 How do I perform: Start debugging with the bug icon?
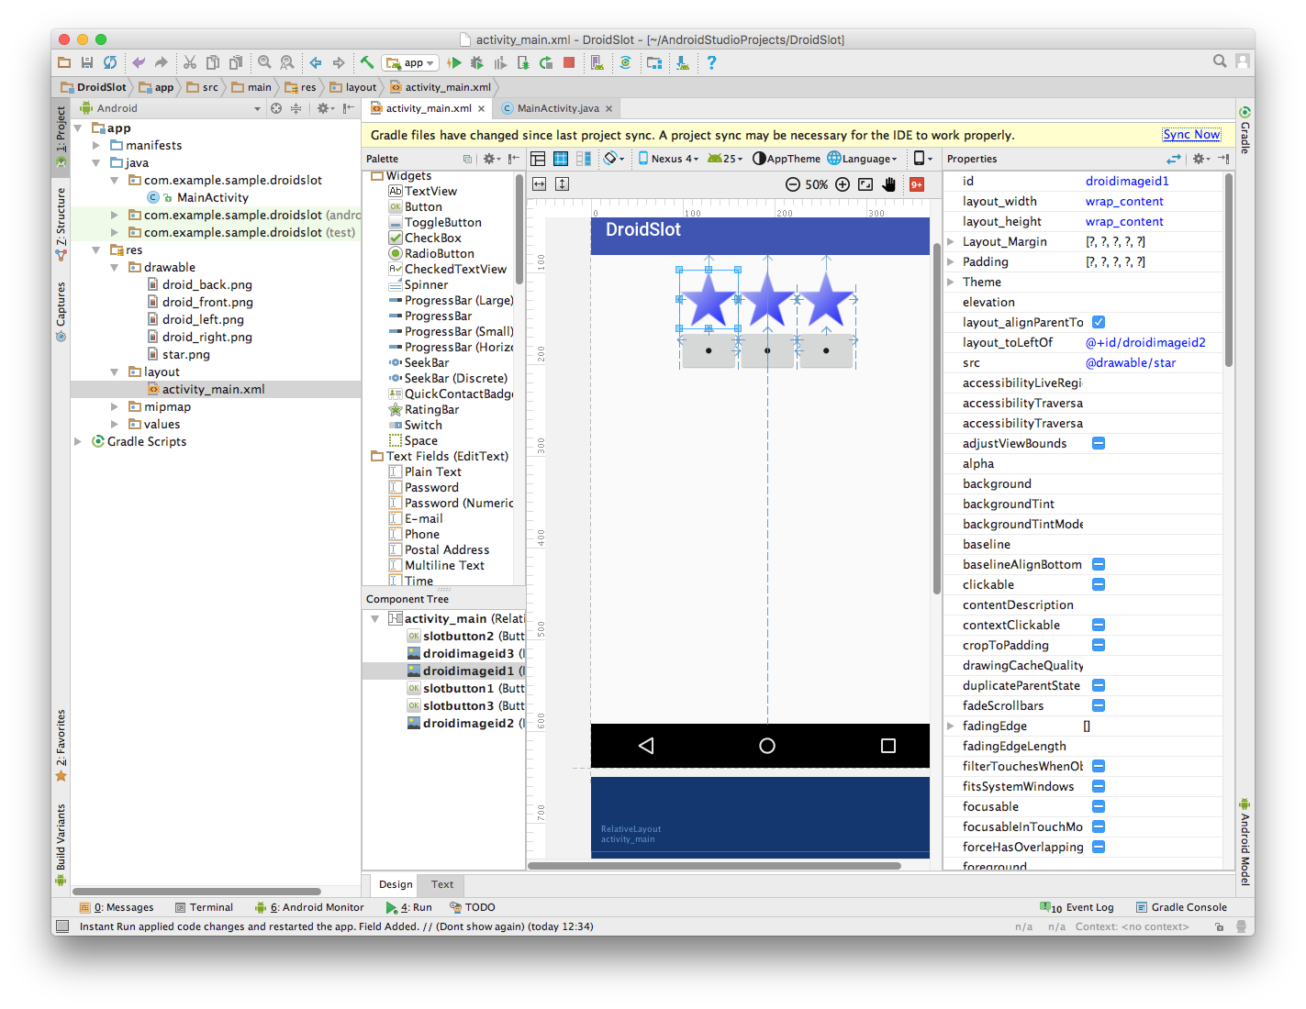(x=477, y=62)
